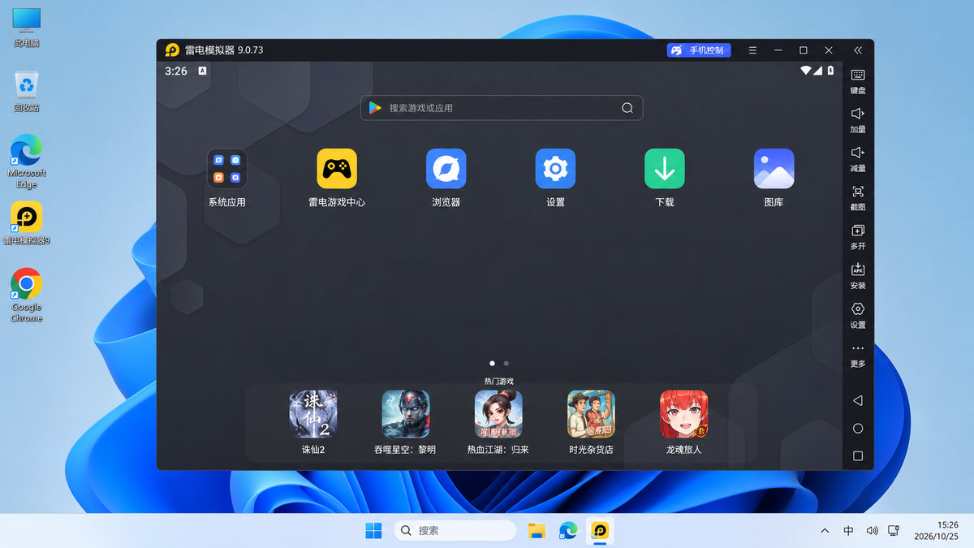The image size is (974, 548).
Task: Expand hidden system tray icons
Action: click(x=825, y=531)
